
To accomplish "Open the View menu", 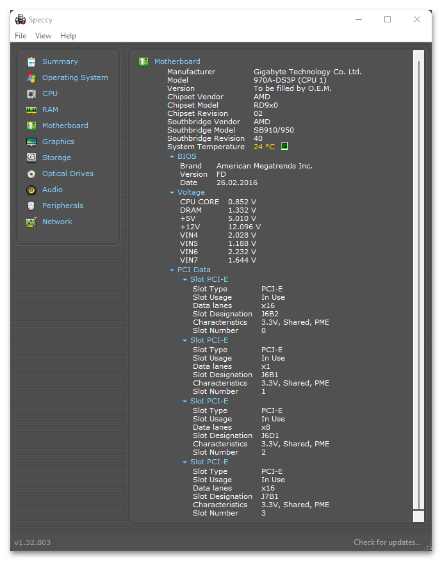I will pos(43,36).
